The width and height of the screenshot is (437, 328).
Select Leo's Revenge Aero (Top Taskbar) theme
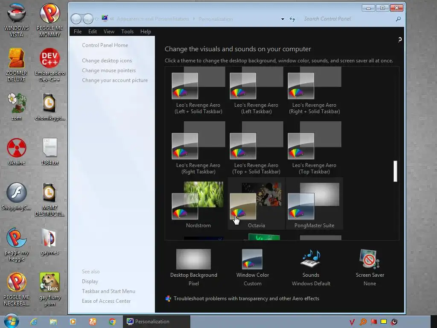coord(315,148)
